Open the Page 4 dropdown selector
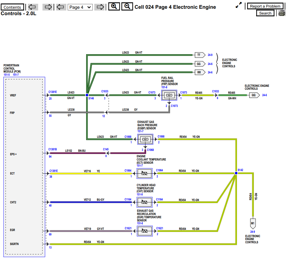This screenshot has width=287, height=266. [x=80, y=7]
